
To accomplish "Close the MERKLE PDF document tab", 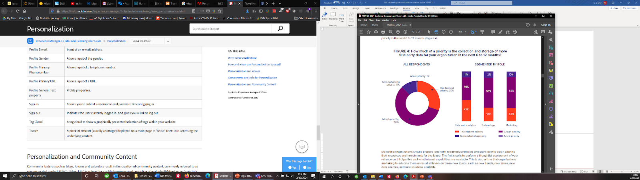I will 411,25.
